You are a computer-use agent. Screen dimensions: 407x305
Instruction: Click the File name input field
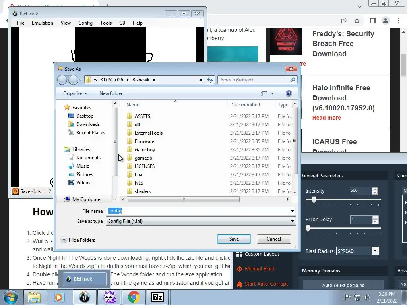tap(198, 211)
